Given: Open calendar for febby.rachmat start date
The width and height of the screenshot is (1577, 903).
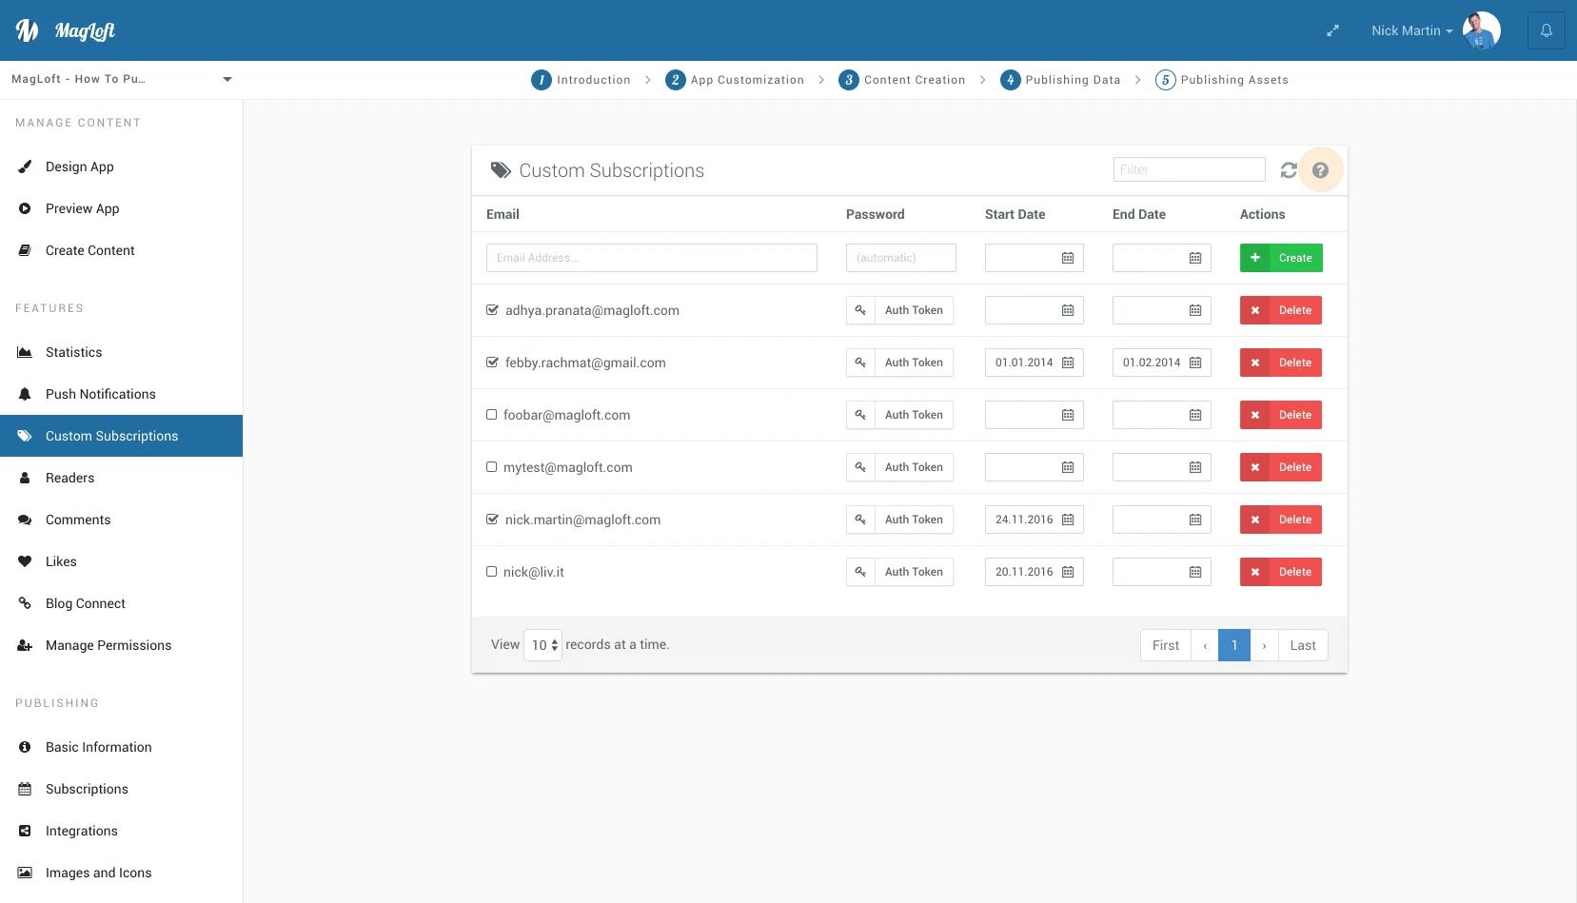Looking at the screenshot, I should [x=1068, y=363].
